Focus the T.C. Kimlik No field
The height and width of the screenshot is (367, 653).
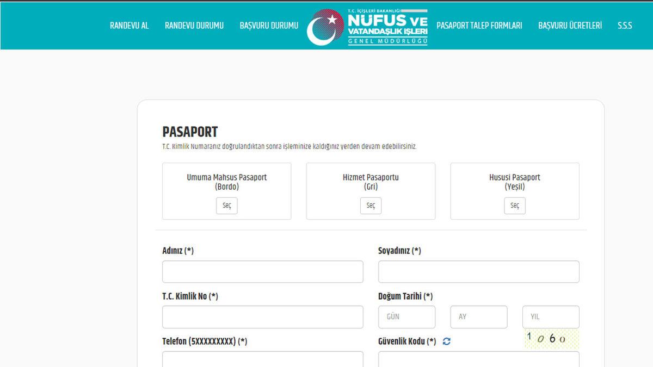(262, 316)
